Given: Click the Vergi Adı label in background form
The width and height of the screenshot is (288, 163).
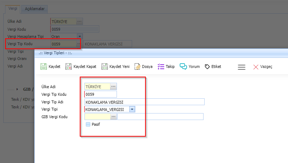Looking at the screenshot, I should (15, 66).
